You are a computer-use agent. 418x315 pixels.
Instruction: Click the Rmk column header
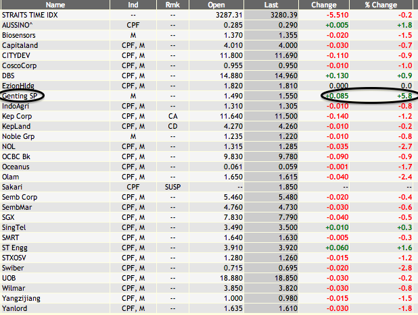pos(172,5)
